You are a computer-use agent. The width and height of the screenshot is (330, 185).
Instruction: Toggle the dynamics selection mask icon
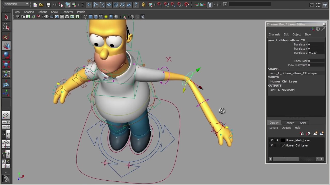(122, 4)
